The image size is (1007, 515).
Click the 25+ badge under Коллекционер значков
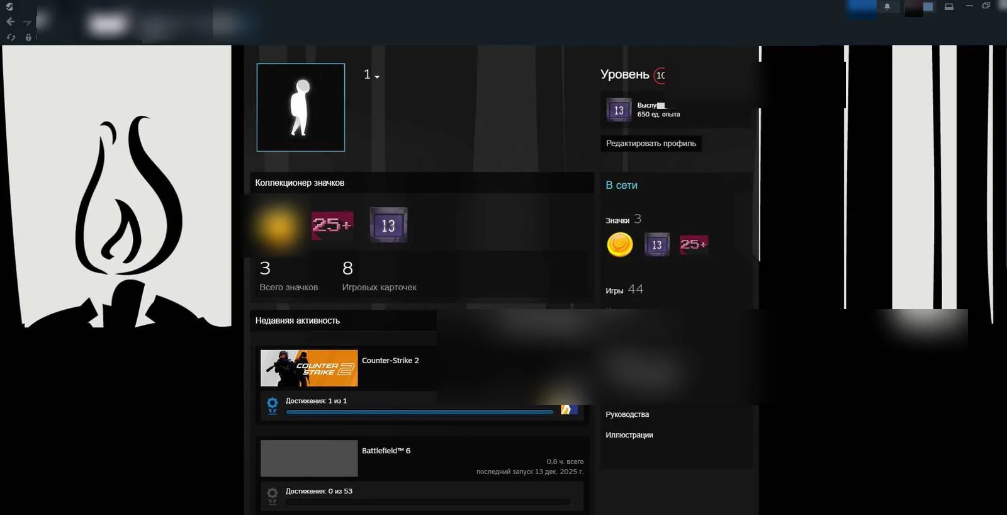click(x=332, y=225)
